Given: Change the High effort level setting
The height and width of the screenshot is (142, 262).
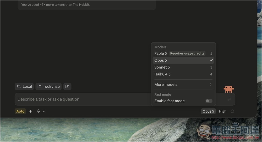Looking at the screenshot, I should pyautogui.click(x=222, y=111).
